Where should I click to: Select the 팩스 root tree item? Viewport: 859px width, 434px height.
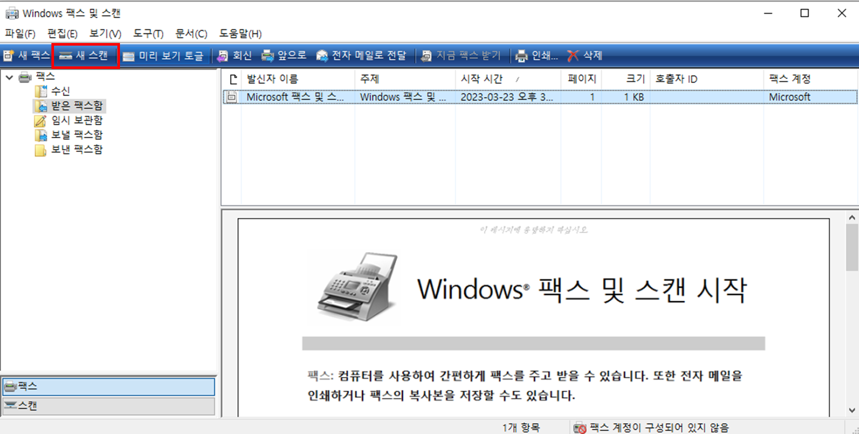point(45,77)
